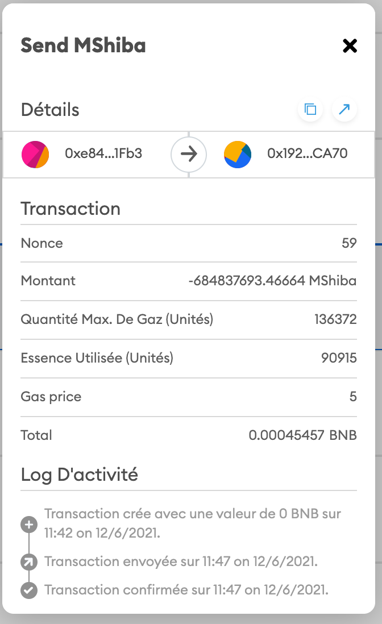382x624 pixels.
Task: Click the Nonce value 59
Action: click(x=350, y=243)
